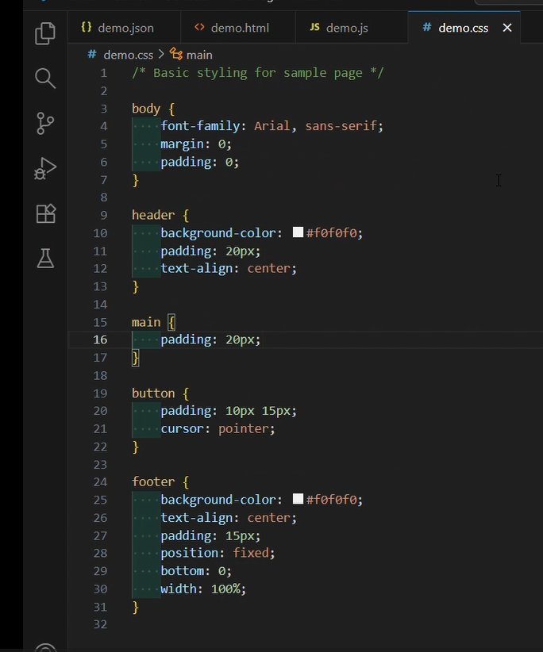Switch to the demo.json tab
Viewport: 543px width, 652px height.
click(x=125, y=28)
